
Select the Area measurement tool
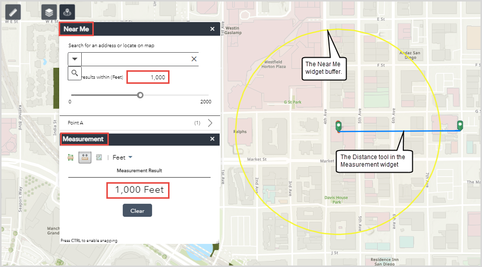click(x=71, y=158)
